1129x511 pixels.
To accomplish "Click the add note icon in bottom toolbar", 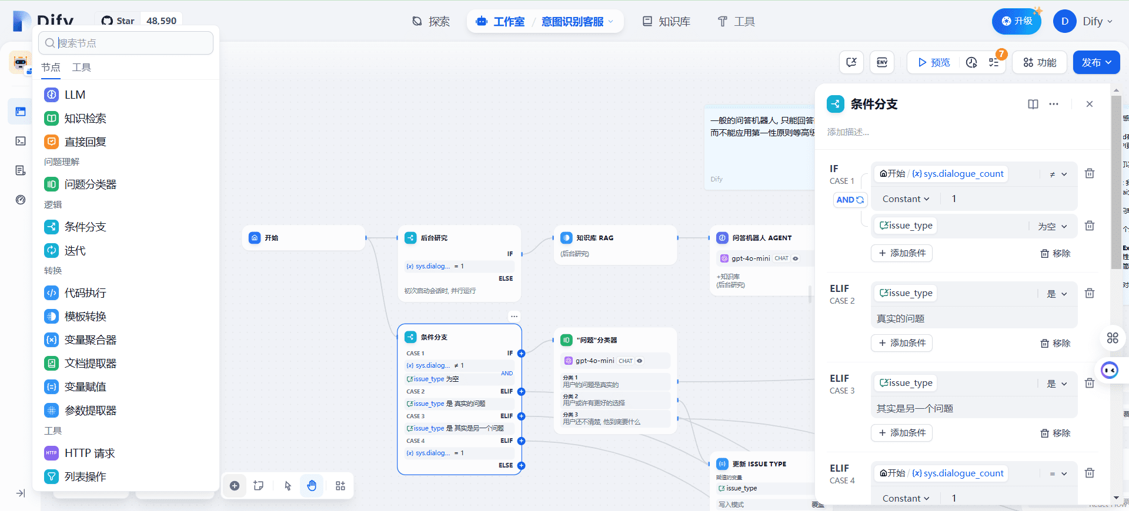I will click(259, 486).
